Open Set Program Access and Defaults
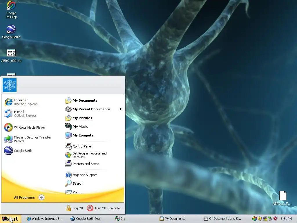297x223 pixels. 86,155
